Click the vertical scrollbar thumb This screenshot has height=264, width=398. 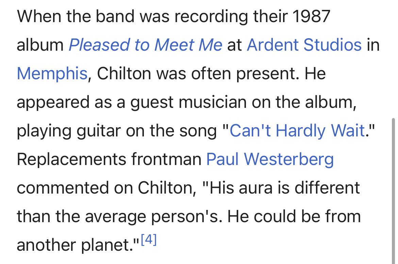[393, 191]
